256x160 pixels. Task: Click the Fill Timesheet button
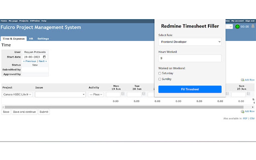pyautogui.click(x=190, y=89)
